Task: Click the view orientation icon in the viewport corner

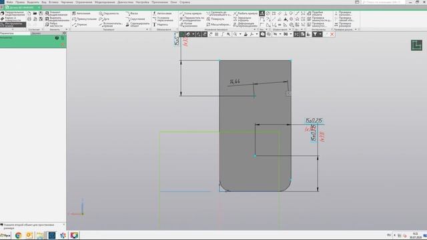Action: click(x=416, y=45)
